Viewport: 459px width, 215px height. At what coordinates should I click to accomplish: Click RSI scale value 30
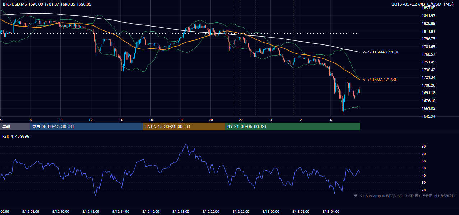click(423, 182)
